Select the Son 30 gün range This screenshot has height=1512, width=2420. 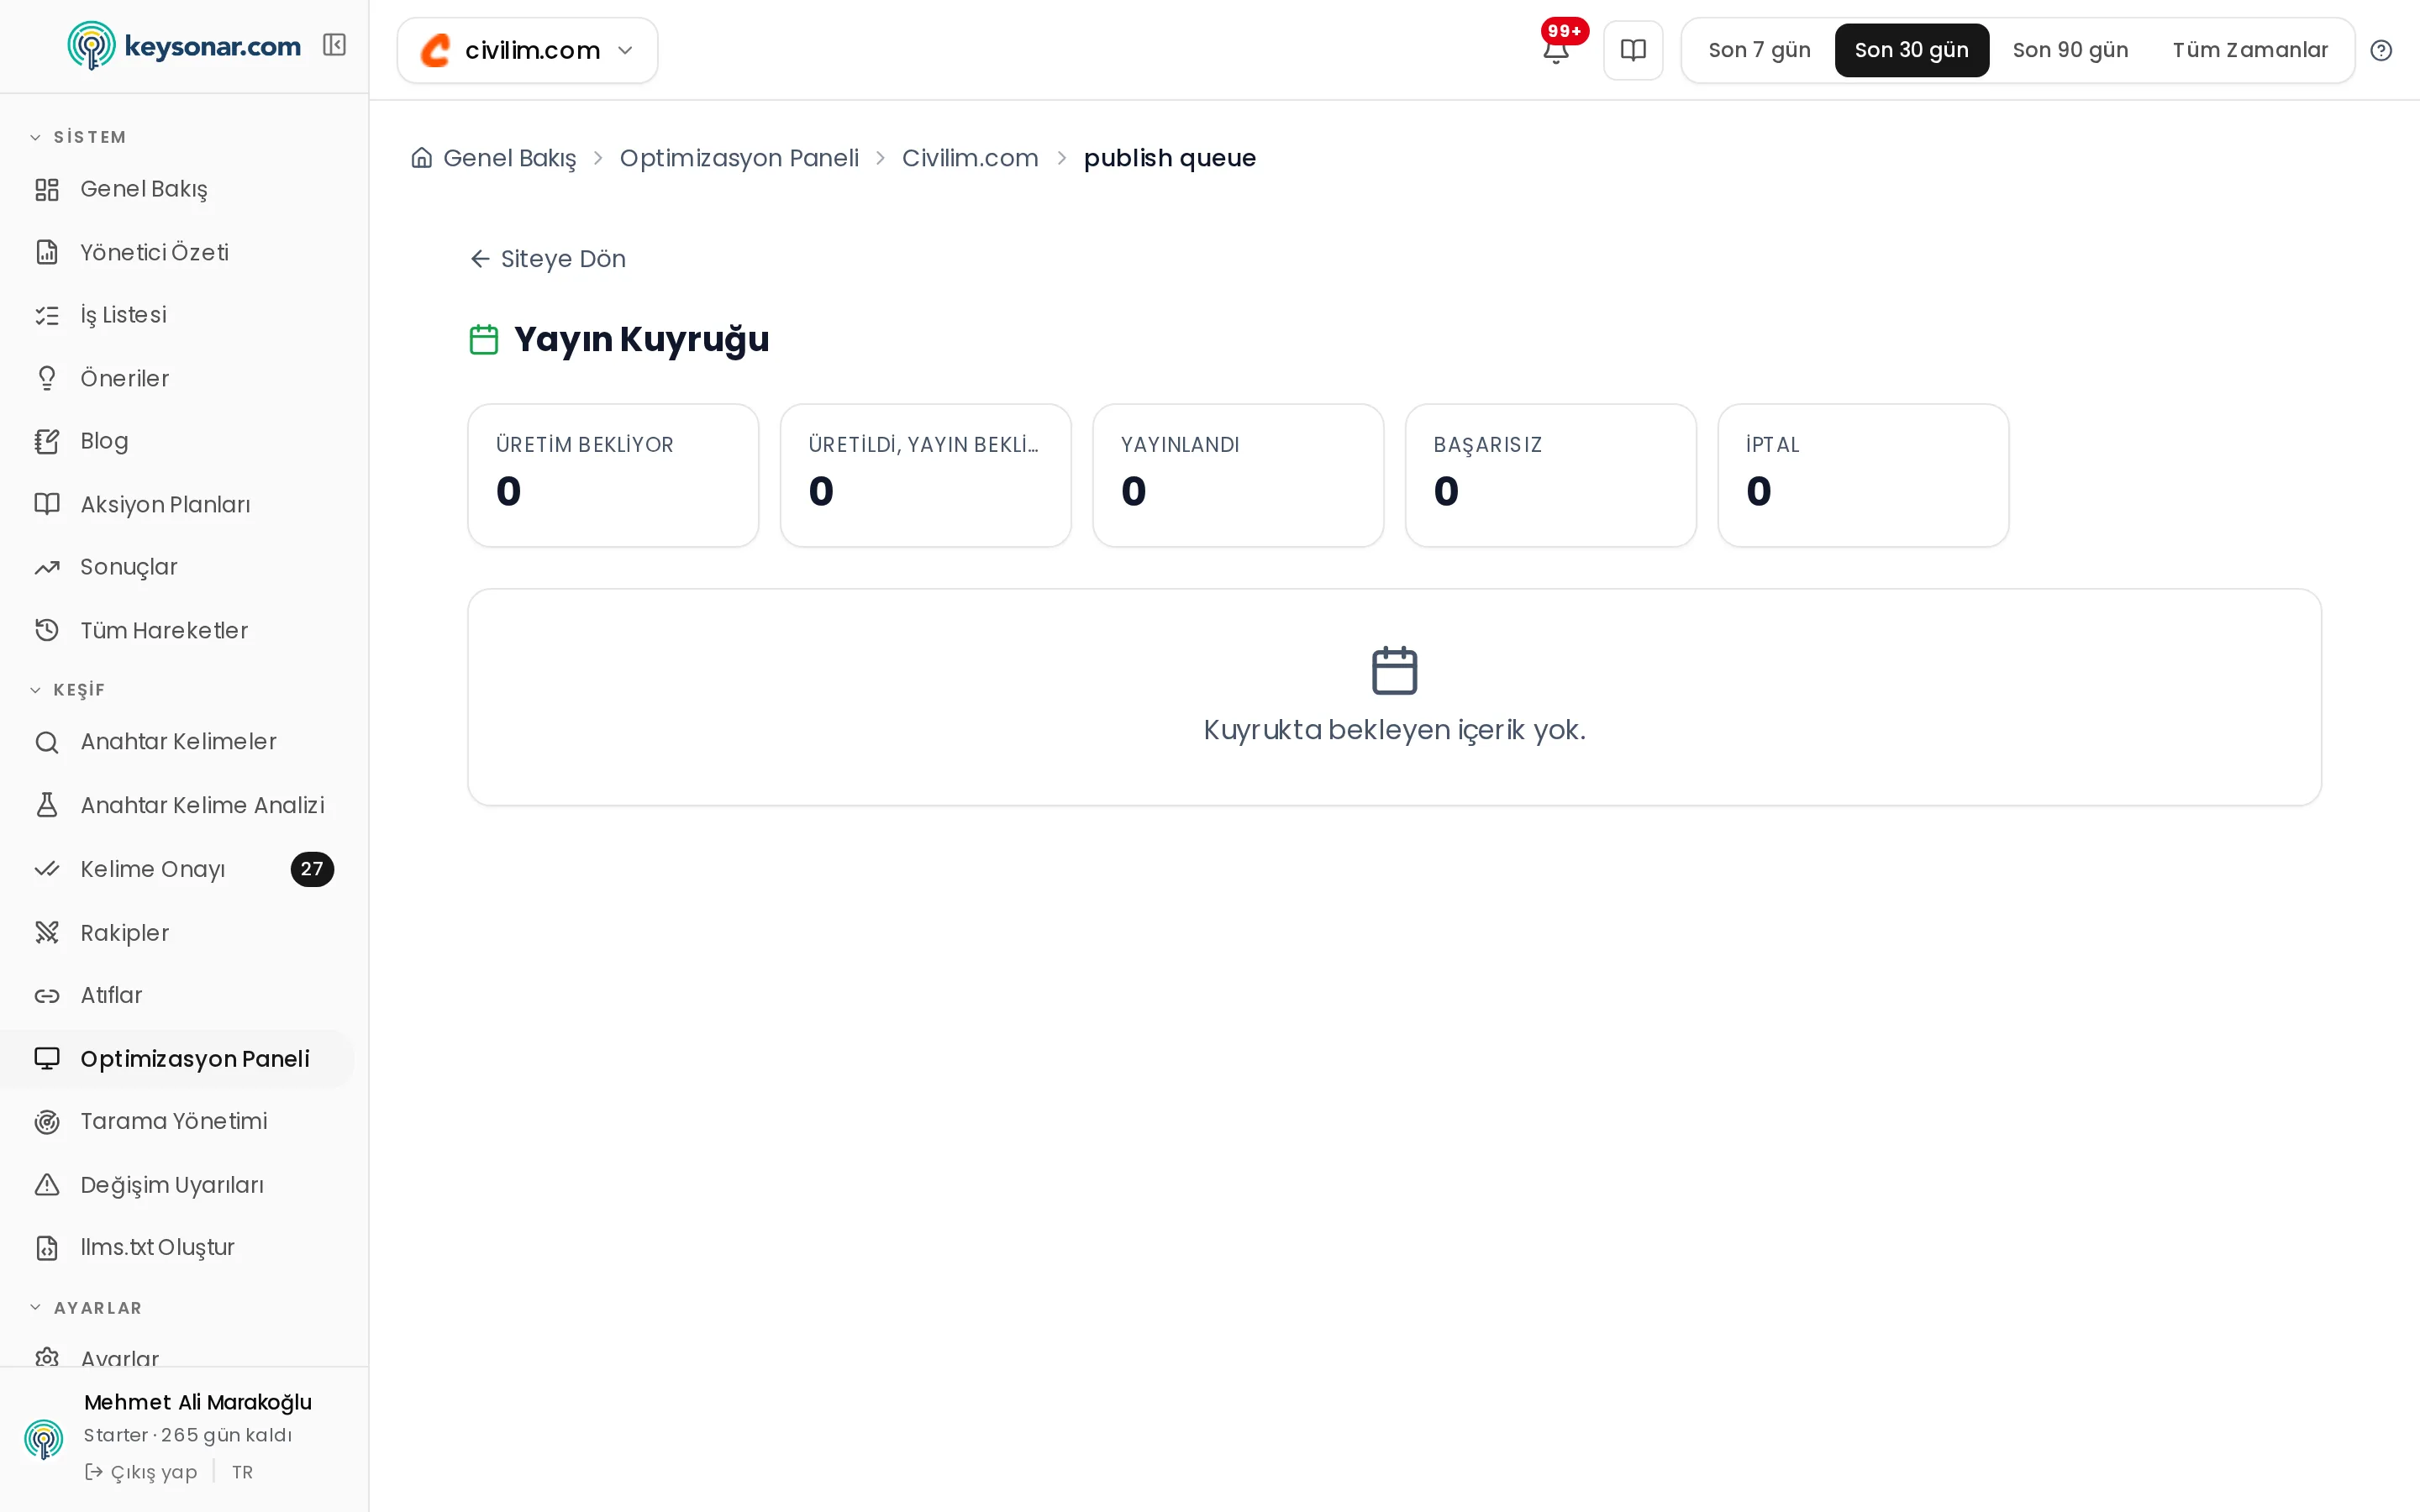click(x=1911, y=50)
